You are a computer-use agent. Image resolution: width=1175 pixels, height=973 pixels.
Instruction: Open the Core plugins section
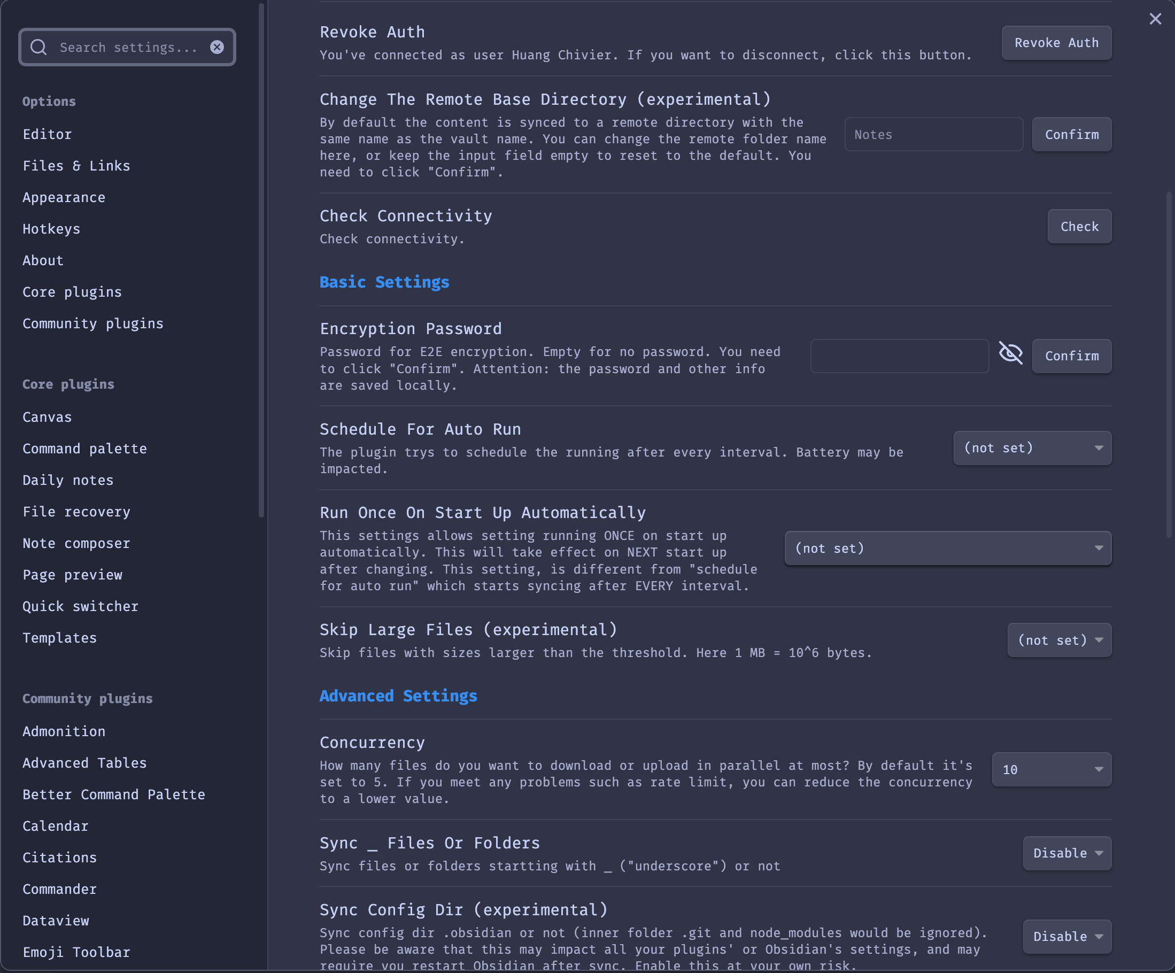coord(71,291)
